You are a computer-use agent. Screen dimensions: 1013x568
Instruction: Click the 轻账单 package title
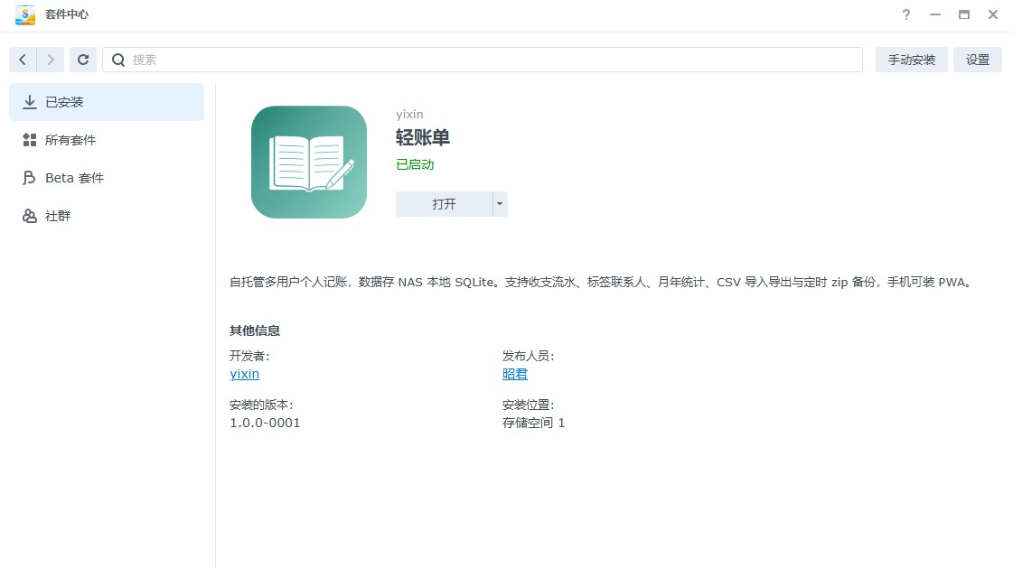[x=423, y=137]
